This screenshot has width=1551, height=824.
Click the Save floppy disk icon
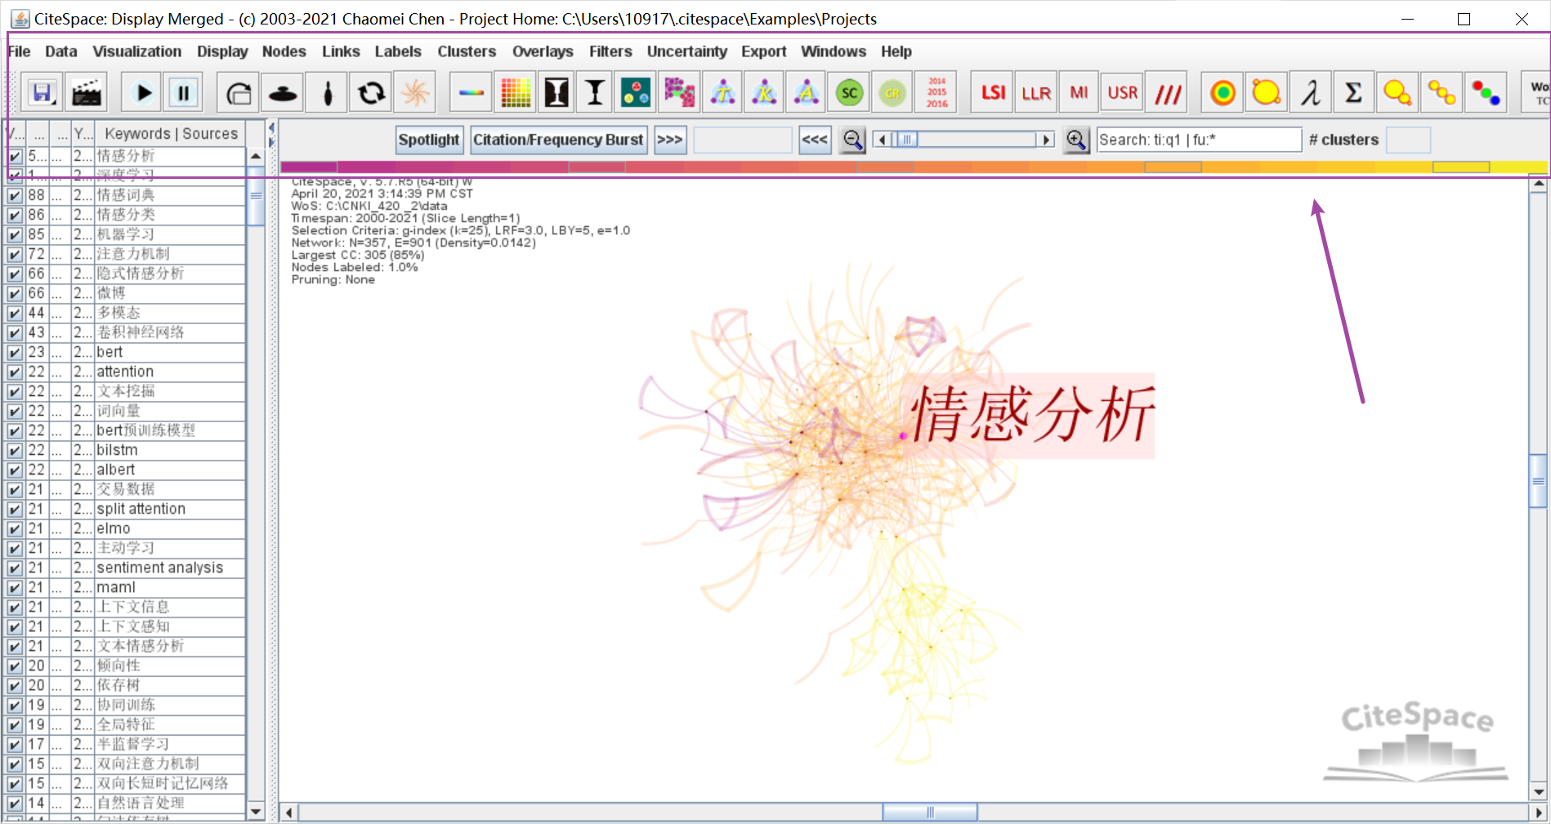[x=42, y=93]
